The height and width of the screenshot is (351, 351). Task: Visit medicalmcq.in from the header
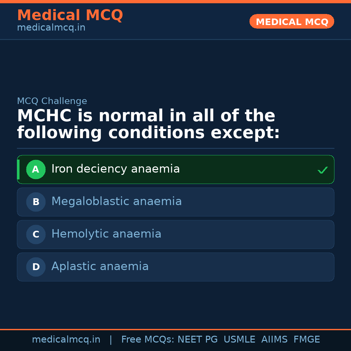coord(51,27)
